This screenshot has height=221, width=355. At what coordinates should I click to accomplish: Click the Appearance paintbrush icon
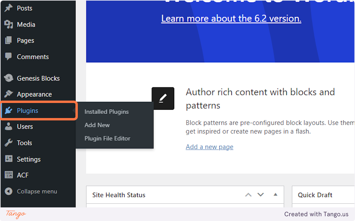tap(8, 94)
